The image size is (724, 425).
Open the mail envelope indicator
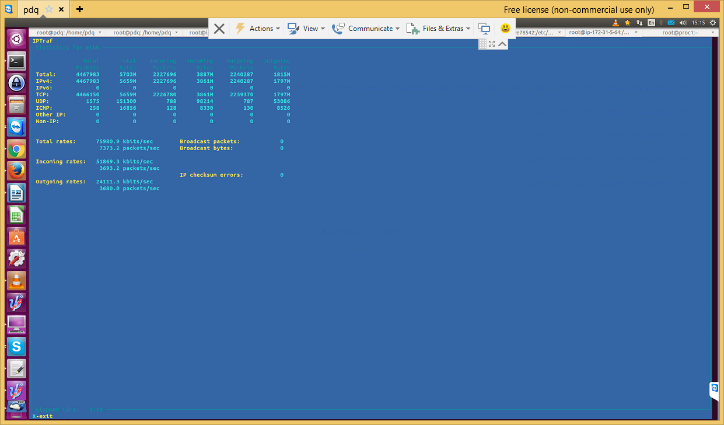(x=671, y=23)
